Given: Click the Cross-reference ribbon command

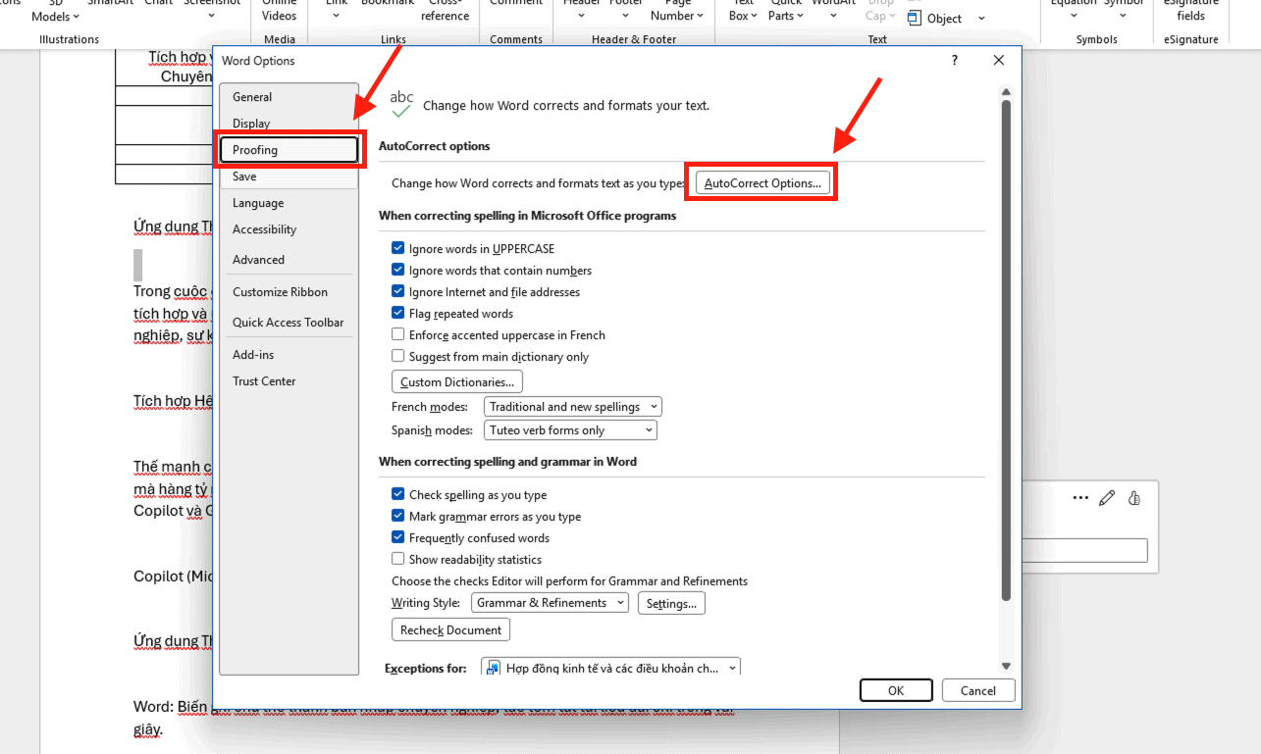Looking at the screenshot, I should 445,12.
